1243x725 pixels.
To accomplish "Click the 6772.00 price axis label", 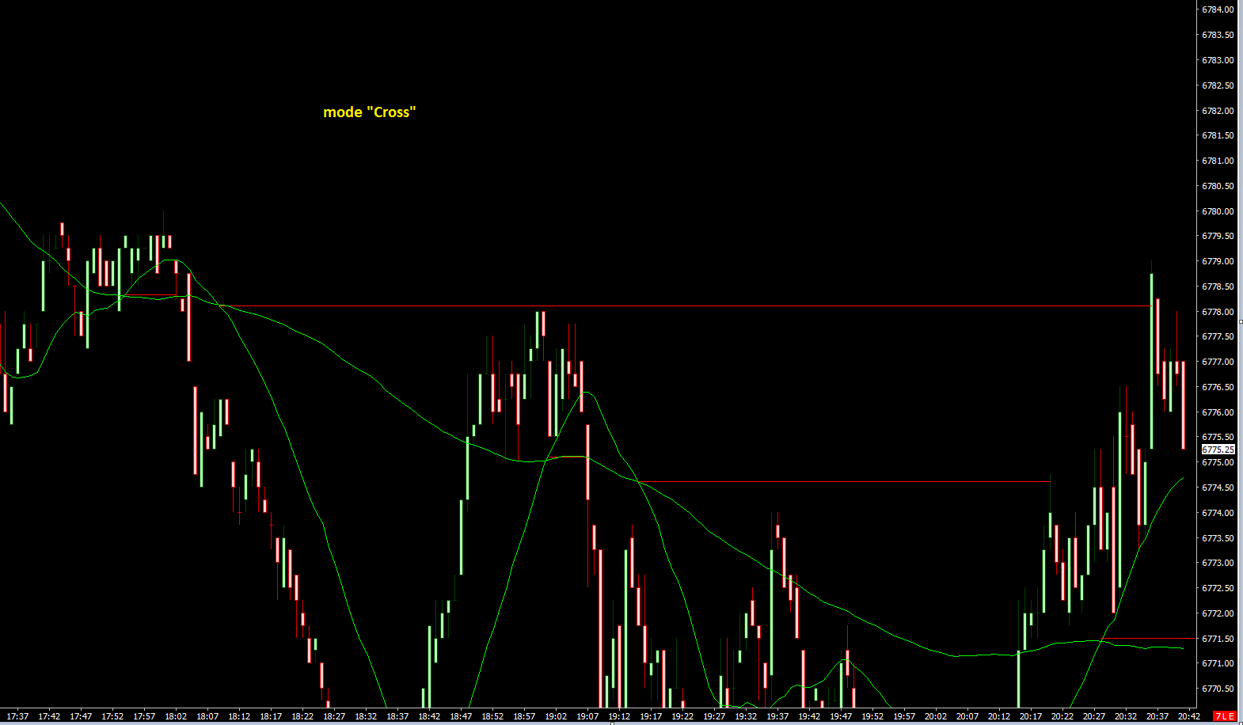I will [x=1218, y=613].
